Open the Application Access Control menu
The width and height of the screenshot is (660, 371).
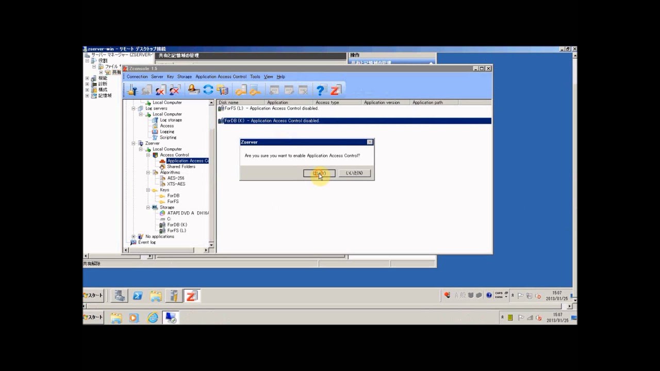pyautogui.click(x=221, y=77)
